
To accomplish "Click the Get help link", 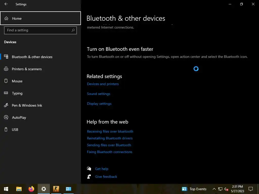I will [x=102, y=169].
